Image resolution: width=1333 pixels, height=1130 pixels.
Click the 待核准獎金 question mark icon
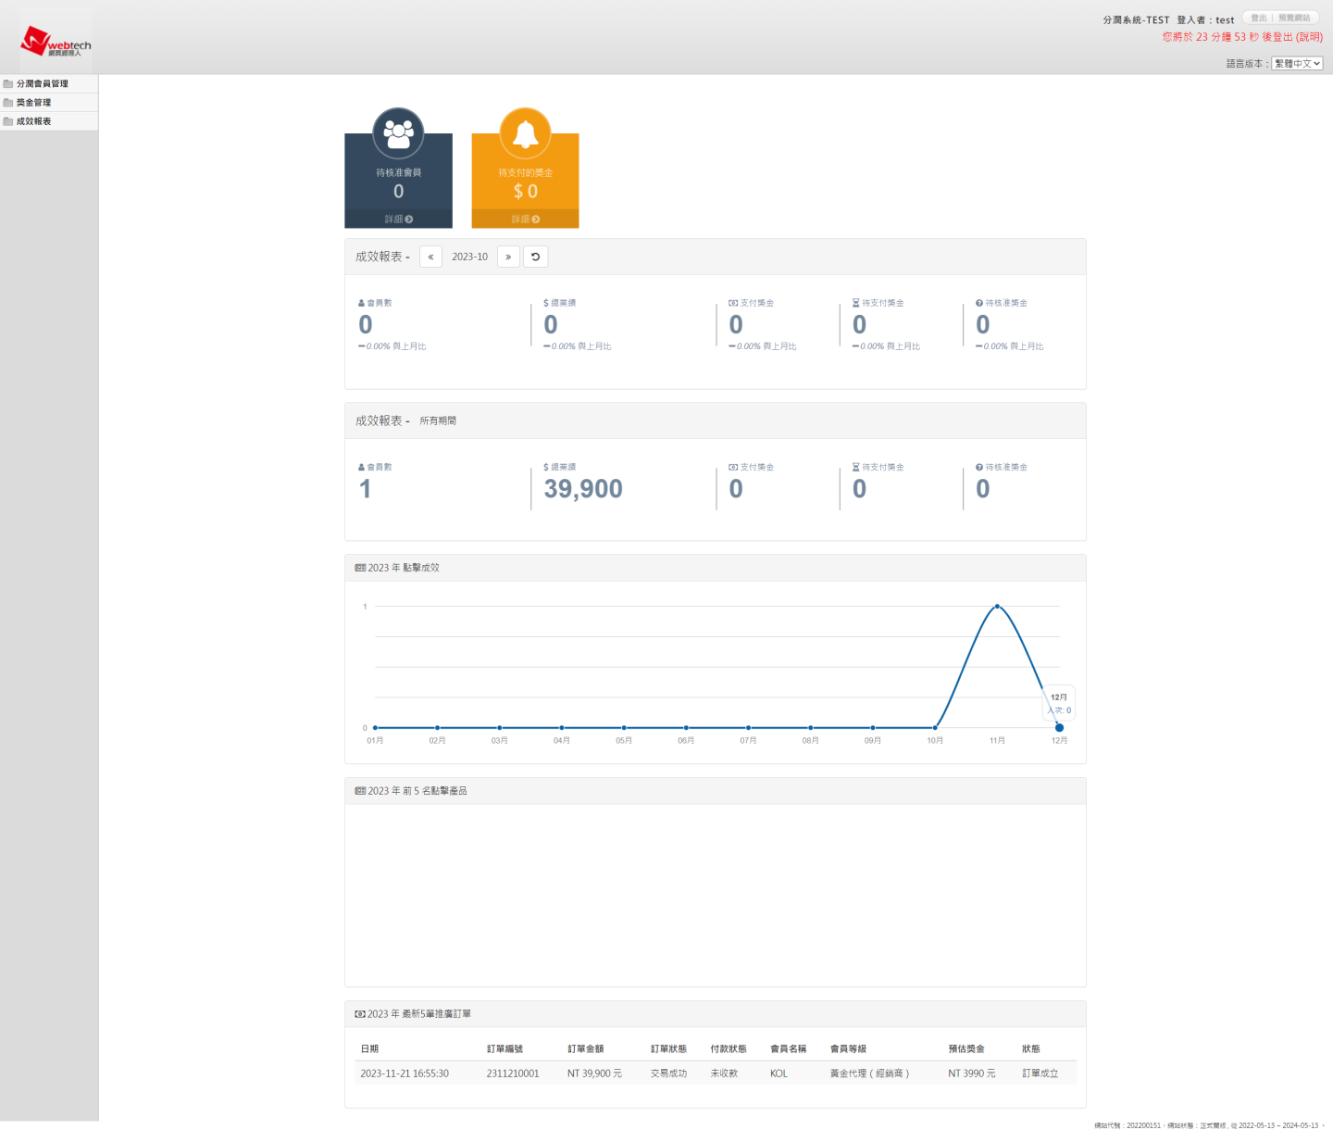click(979, 303)
